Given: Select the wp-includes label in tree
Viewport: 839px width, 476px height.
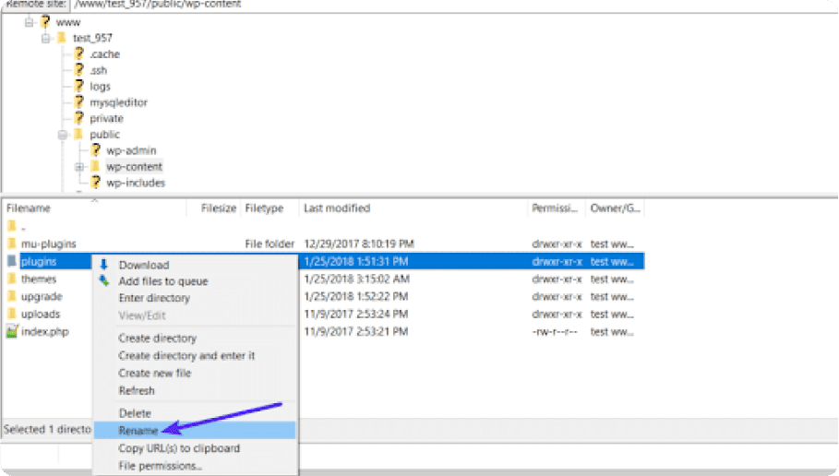Looking at the screenshot, I should (136, 183).
